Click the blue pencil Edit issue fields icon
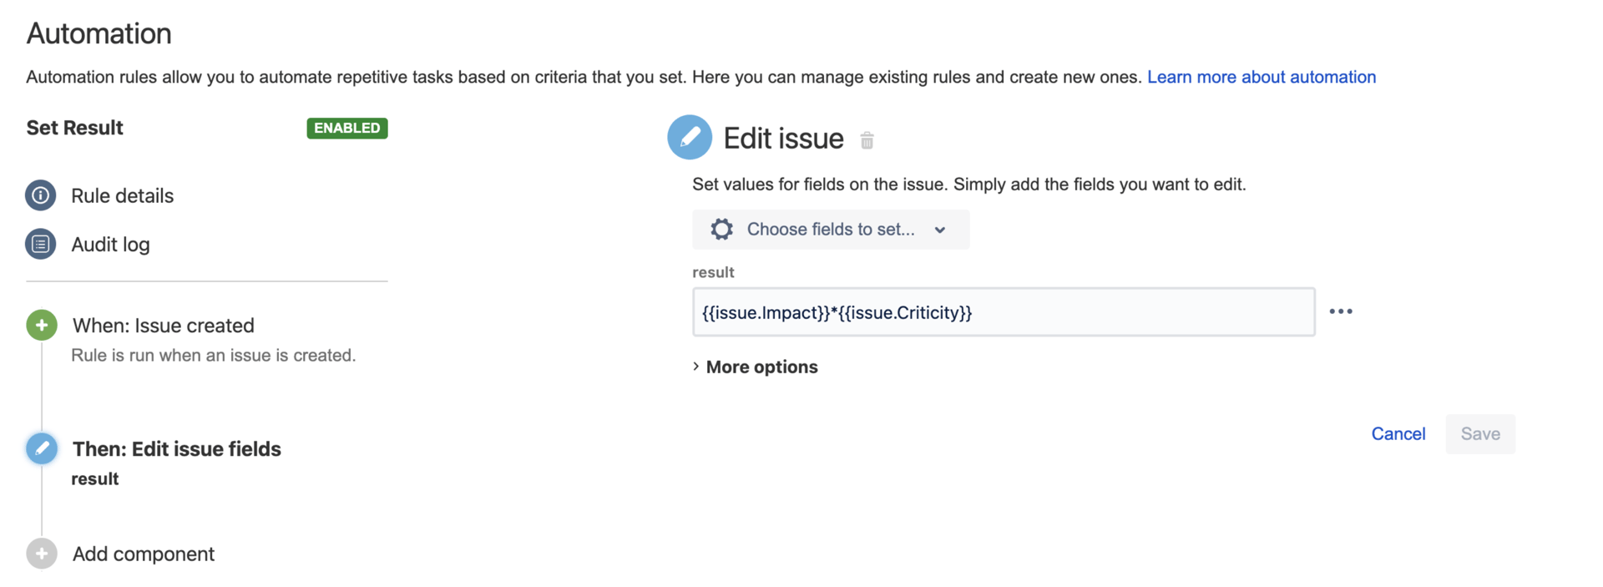Screen dimensions: 1603x587 (42, 448)
